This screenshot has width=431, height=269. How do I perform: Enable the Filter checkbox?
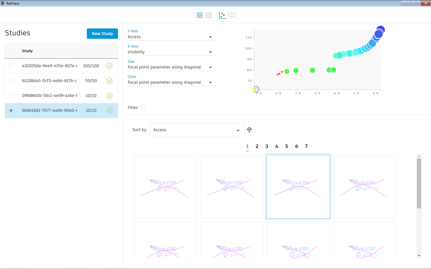click(143, 108)
